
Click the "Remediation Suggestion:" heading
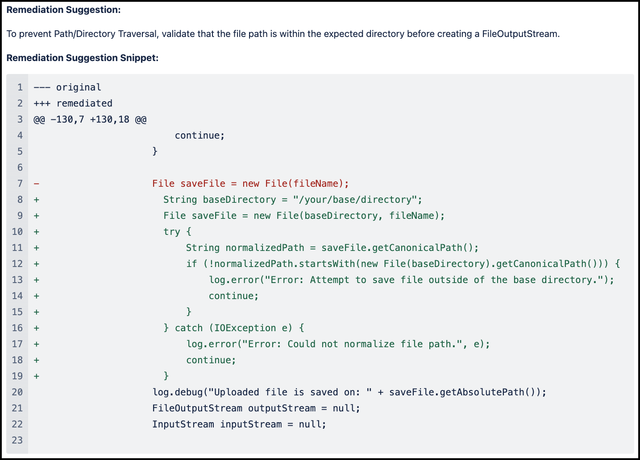(x=63, y=10)
